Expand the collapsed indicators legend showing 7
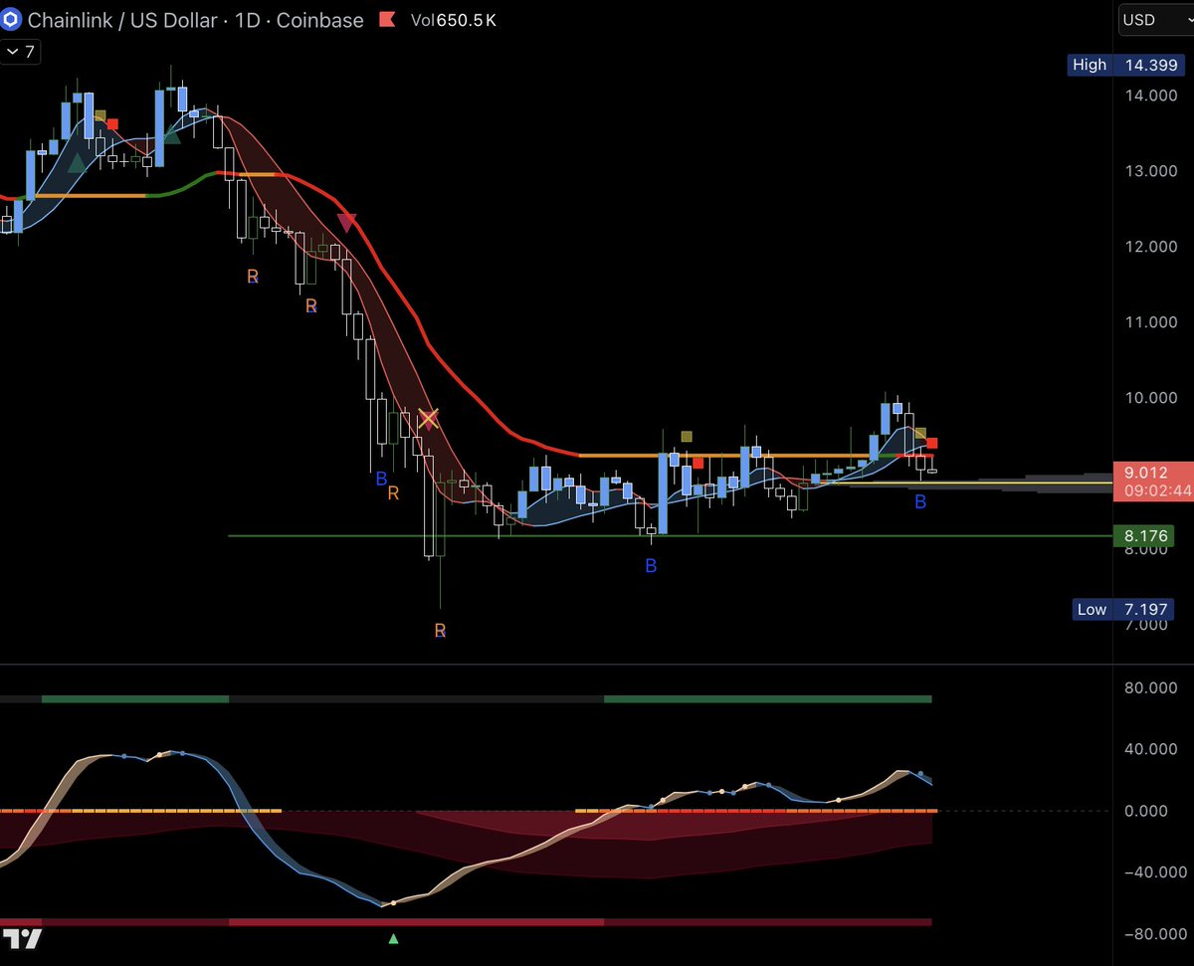This screenshot has height=966, width=1194. 20,53
